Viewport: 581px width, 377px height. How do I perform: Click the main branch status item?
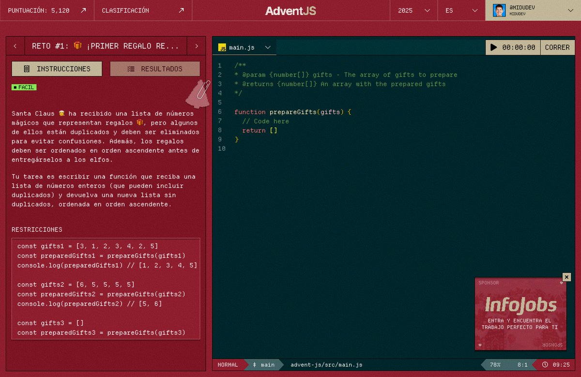pyautogui.click(x=264, y=364)
